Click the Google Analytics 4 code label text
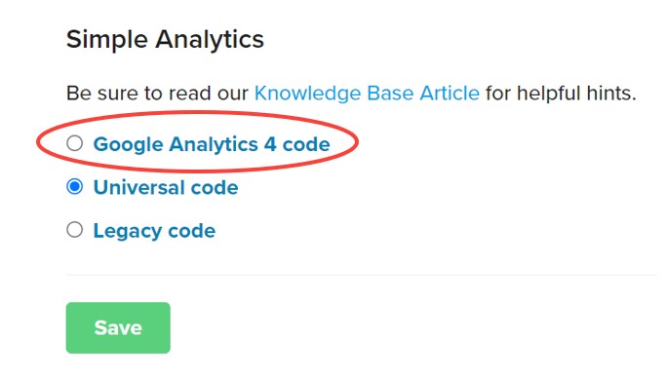This screenshot has width=668, height=381. pyautogui.click(x=212, y=144)
